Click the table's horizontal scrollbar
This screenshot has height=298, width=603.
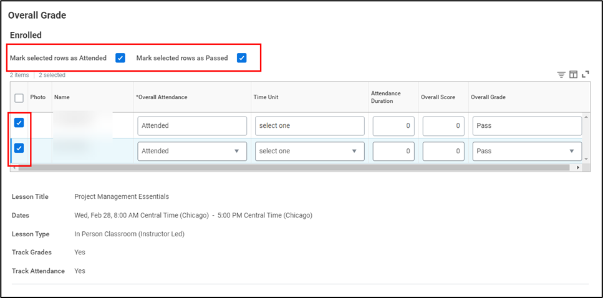(293, 168)
